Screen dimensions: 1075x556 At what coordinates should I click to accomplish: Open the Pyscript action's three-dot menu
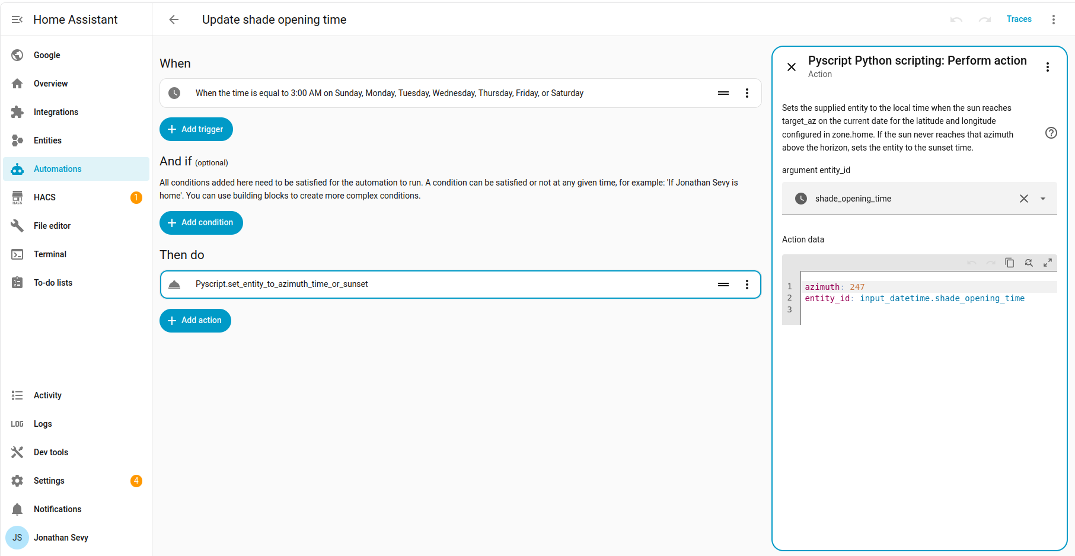tap(747, 285)
